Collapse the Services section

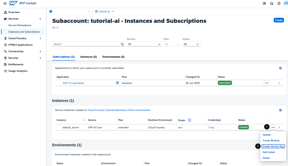(x=41, y=19)
